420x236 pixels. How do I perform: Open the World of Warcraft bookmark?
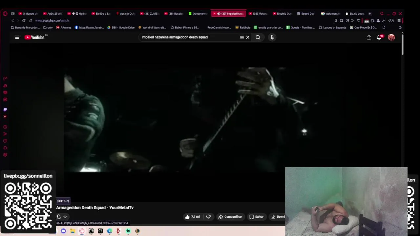tap(152, 28)
